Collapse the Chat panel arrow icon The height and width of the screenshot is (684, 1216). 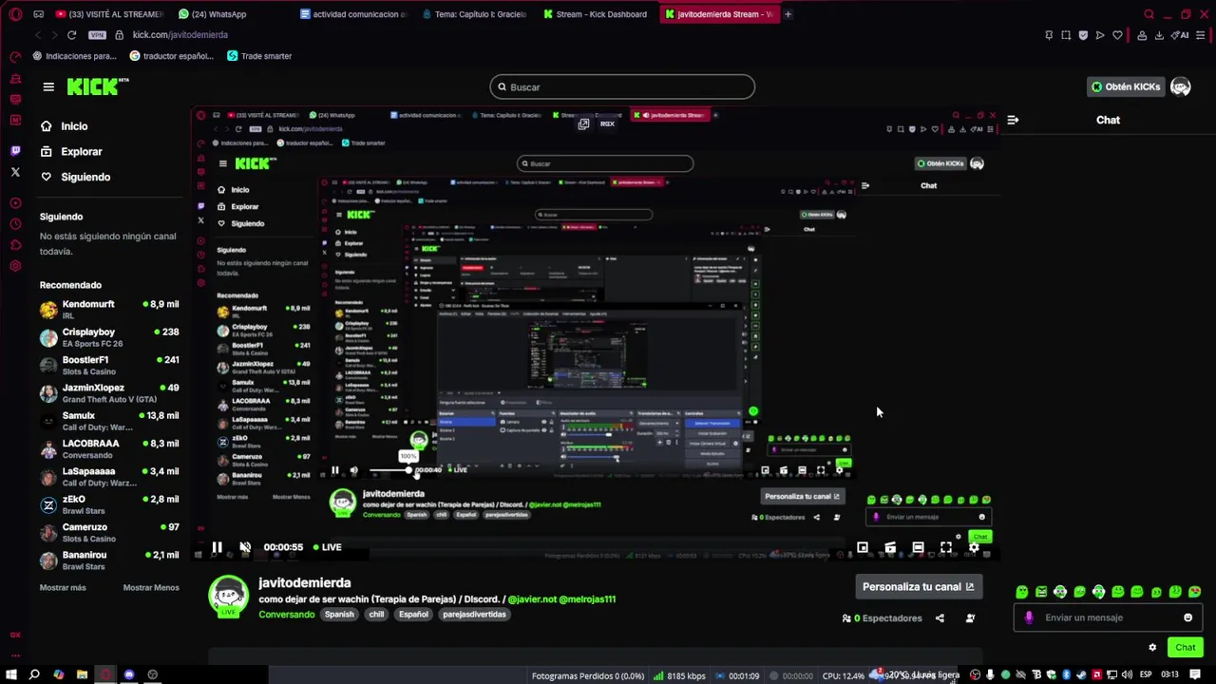coord(1013,120)
